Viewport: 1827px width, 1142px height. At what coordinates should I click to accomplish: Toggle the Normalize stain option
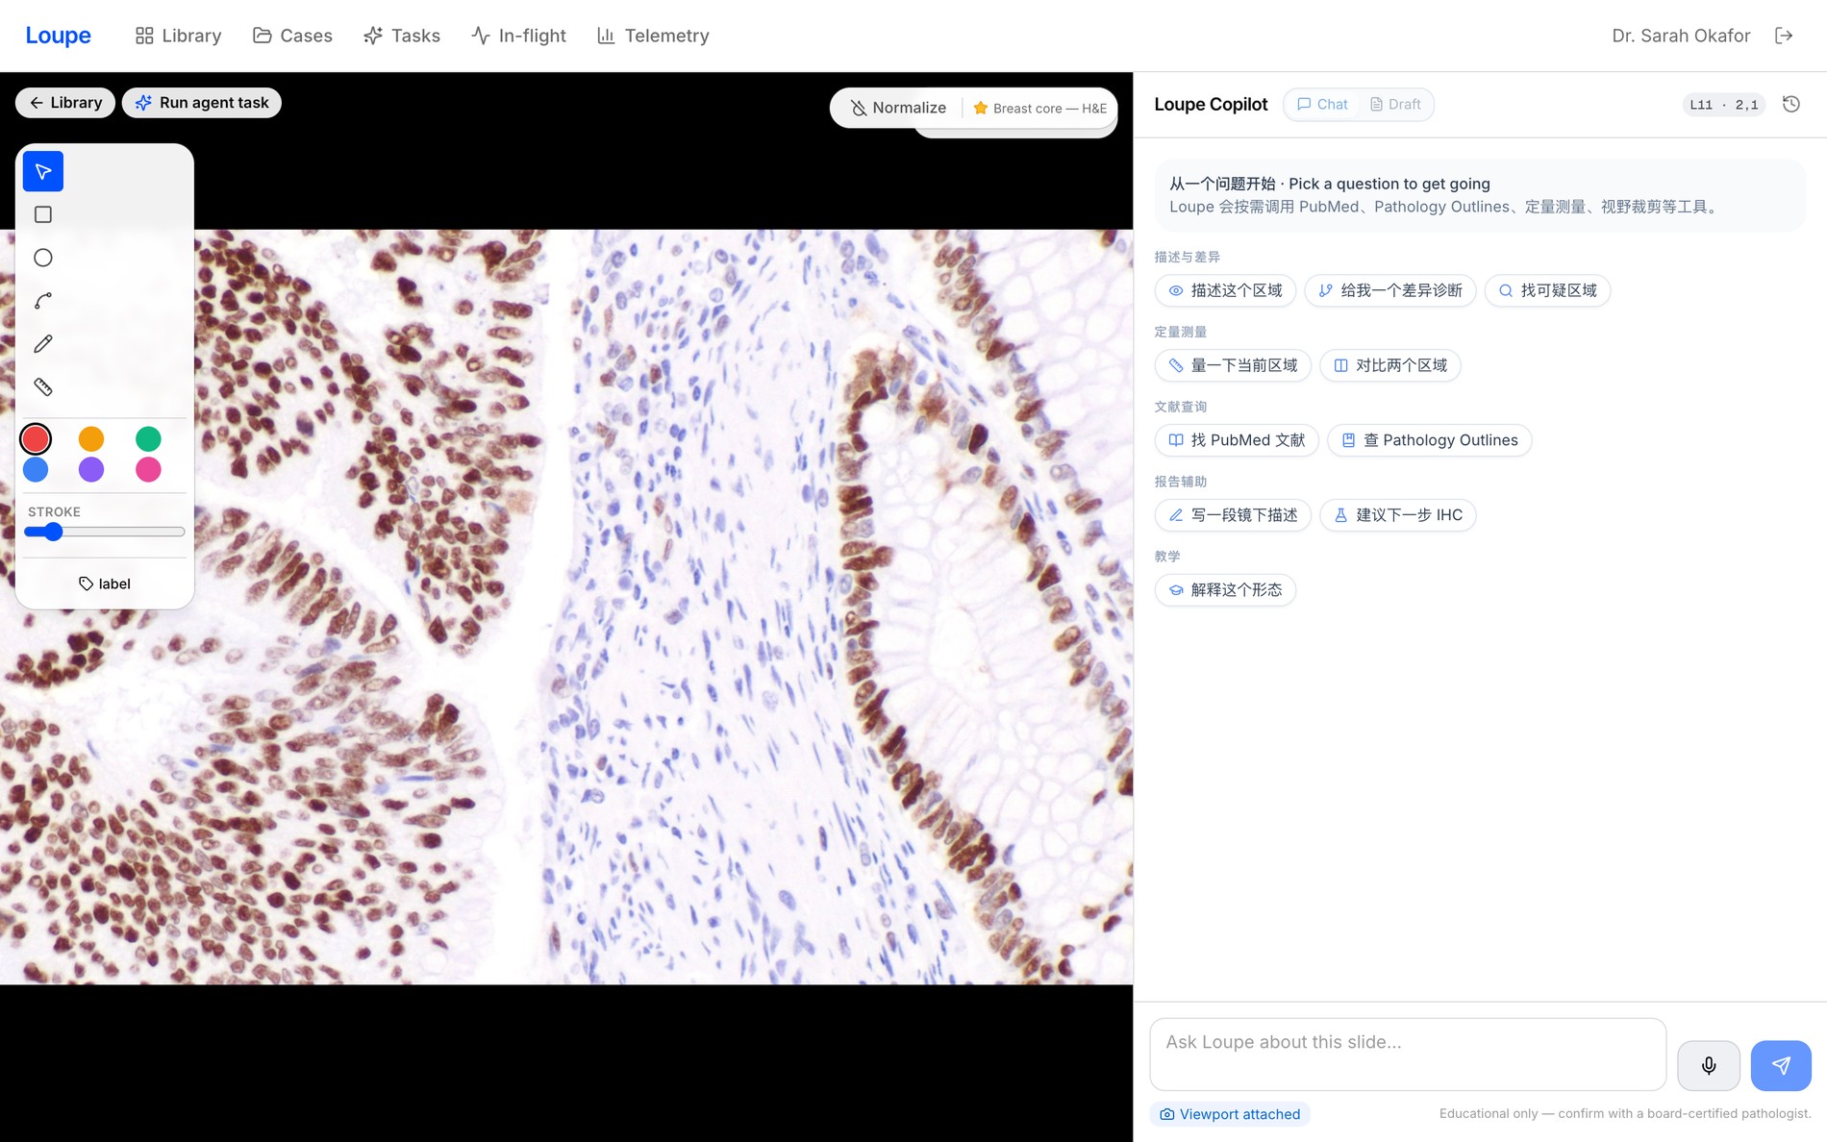(x=899, y=108)
